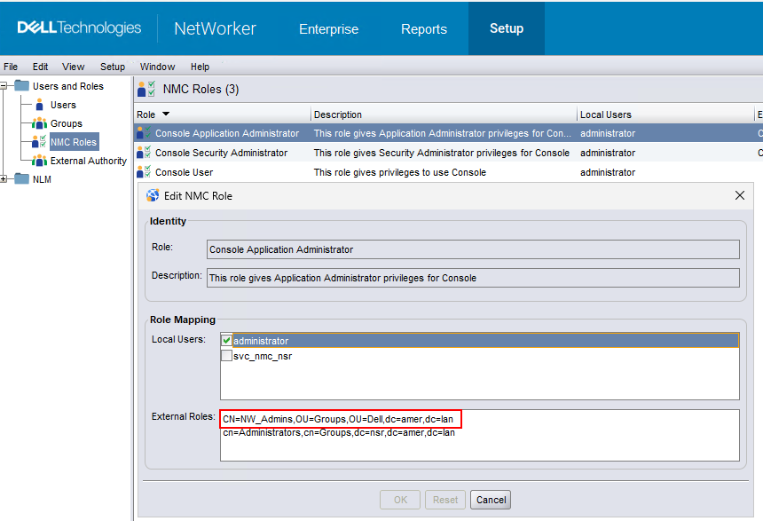The width and height of the screenshot is (763, 521).
Task: Click the Users person icon in tree
Action: pos(40,105)
